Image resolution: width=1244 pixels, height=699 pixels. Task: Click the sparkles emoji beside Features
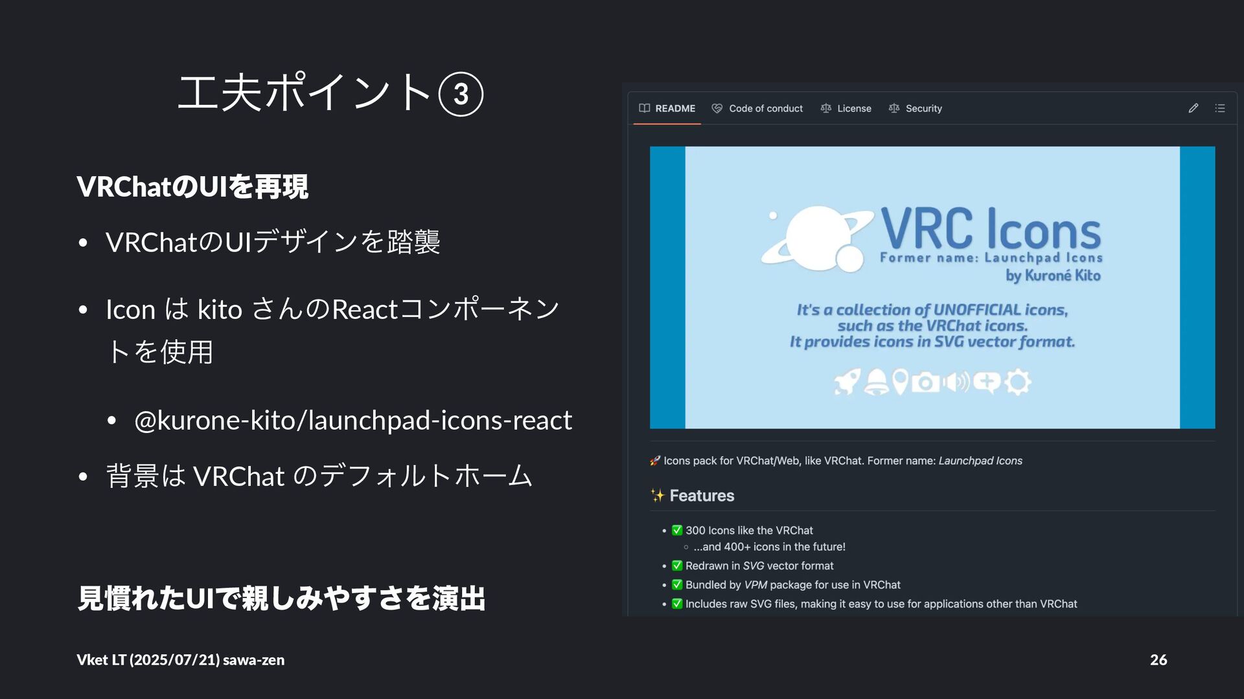click(658, 496)
